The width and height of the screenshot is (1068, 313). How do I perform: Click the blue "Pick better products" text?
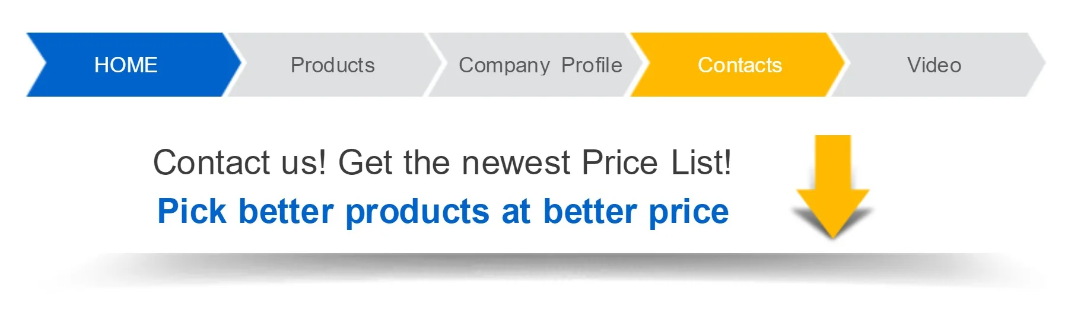point(323,212)
